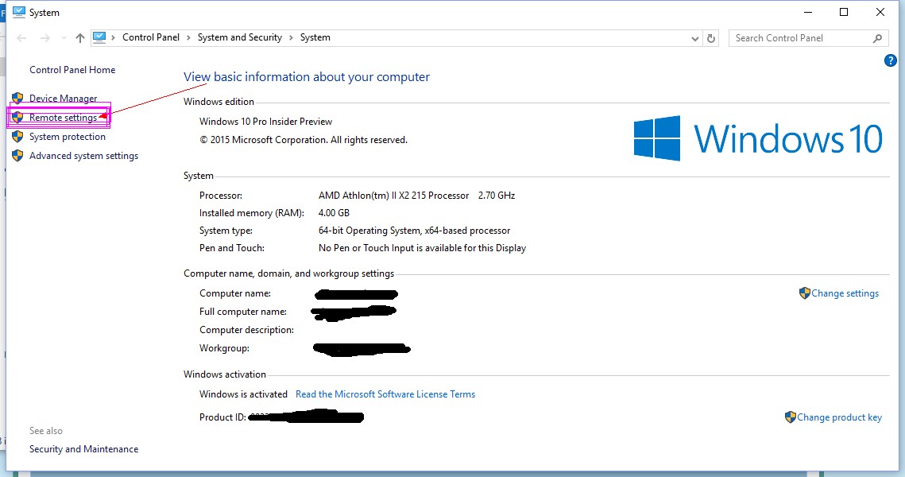Open Advanced system settings
905x477 pixels.
tap(83, 156)
